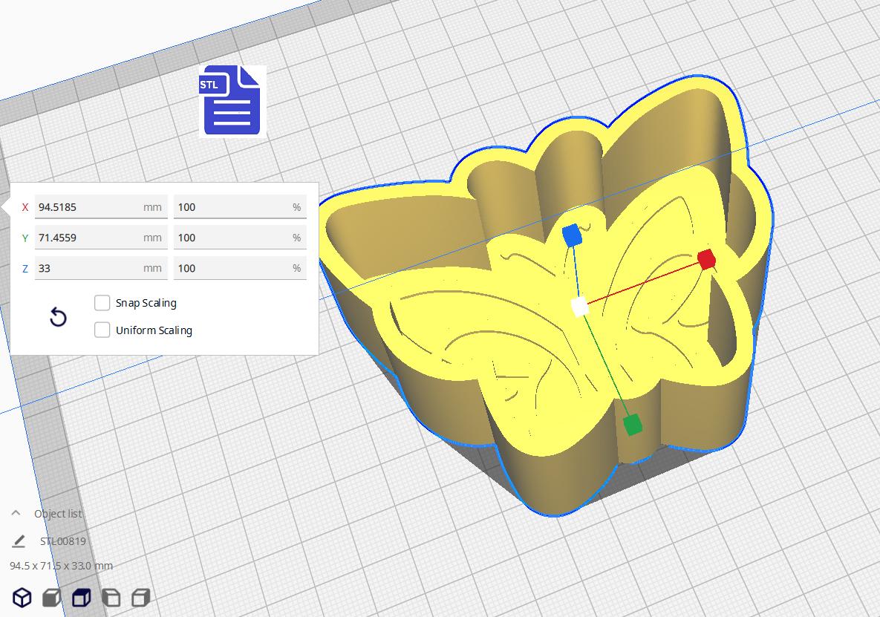Image resolution: width=880 pixels, height=617 pixels.
Task: Enable Uniform Scaling
Action: click(102, 330)
